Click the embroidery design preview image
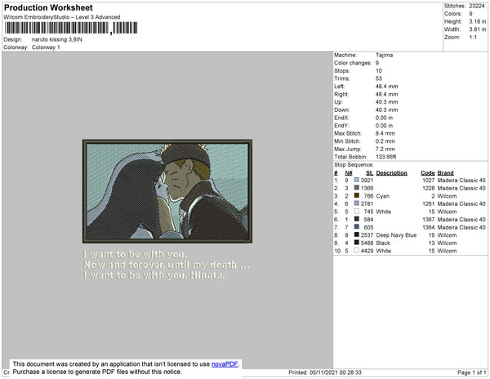This screenshot has height=379, width=490. 167,191
